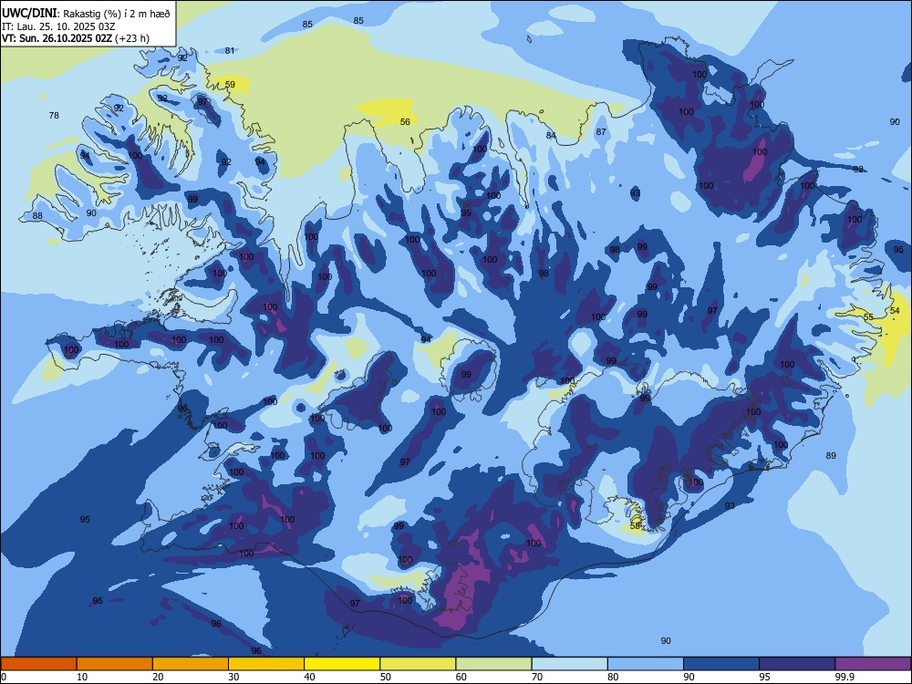912x684 pixels.
Task: Select the 80–90 sky blue legend swatch
Action: click(x=646, y=664)
